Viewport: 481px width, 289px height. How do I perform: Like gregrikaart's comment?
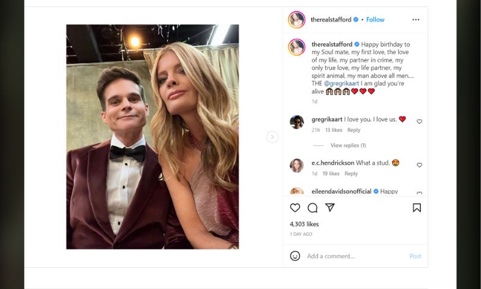click(x=419, y=122)
